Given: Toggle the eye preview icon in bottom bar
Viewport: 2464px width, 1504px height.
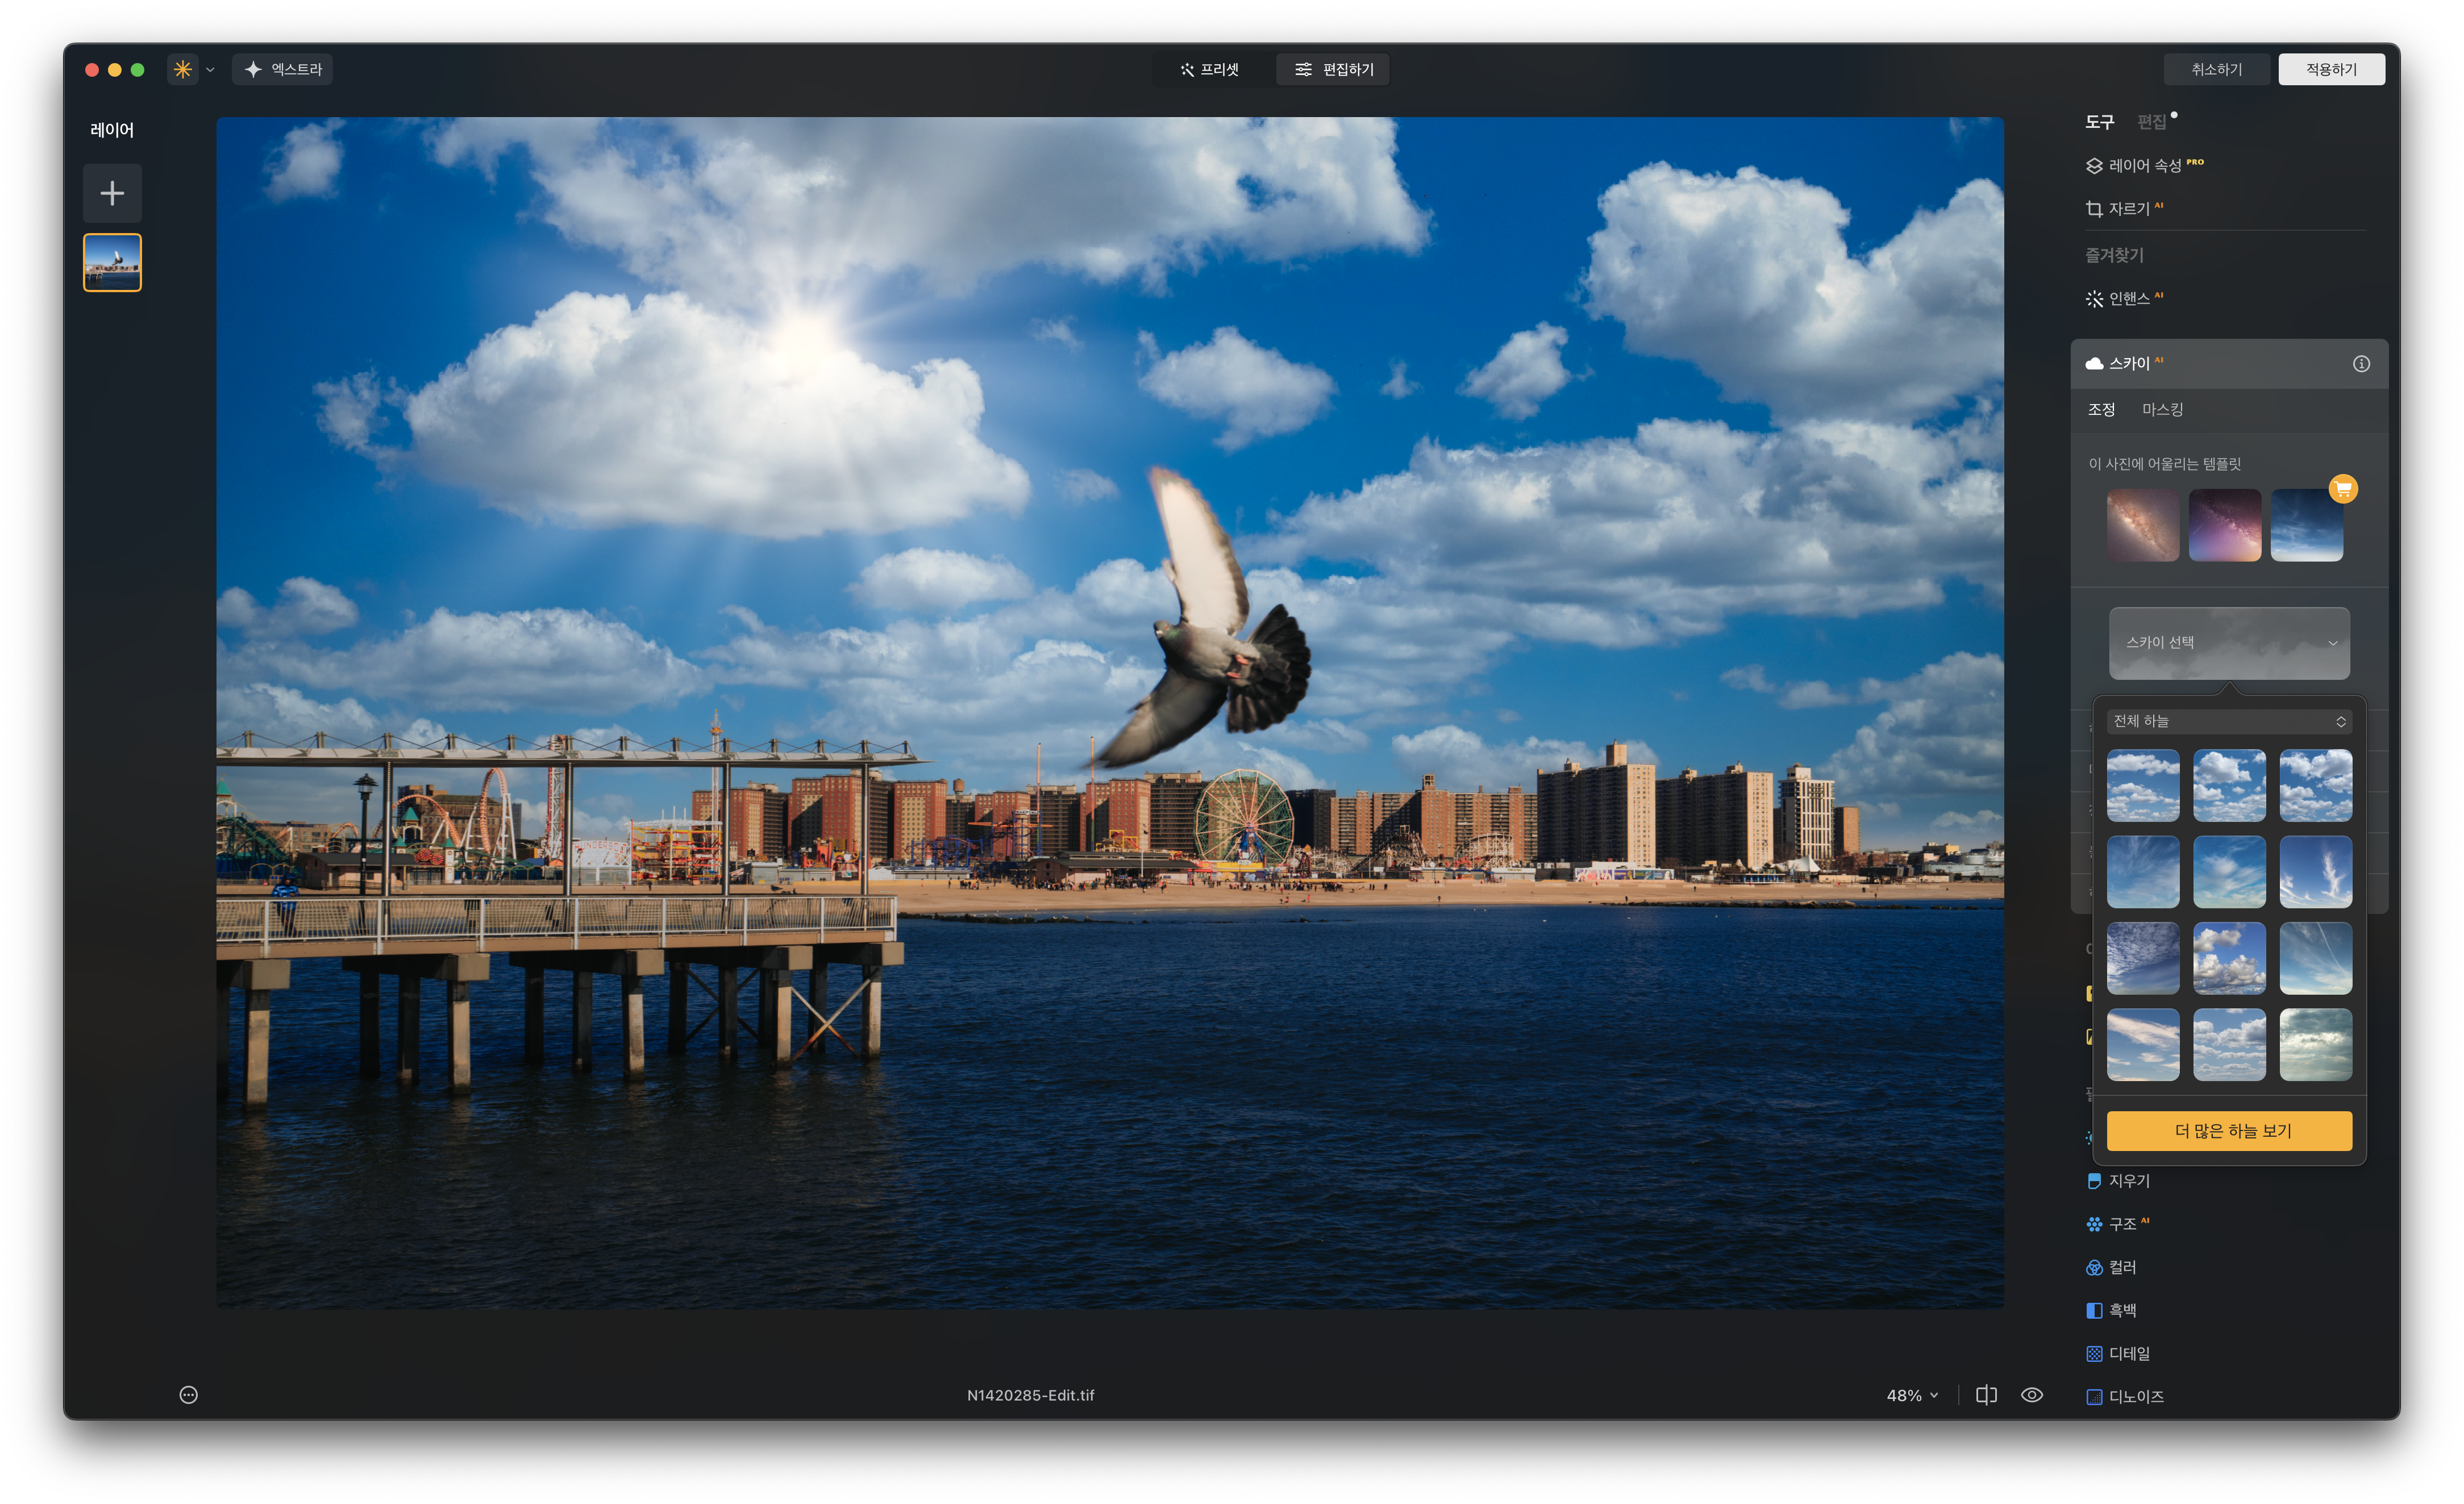Looking at the screenshot, I should click(2031, 1395).
